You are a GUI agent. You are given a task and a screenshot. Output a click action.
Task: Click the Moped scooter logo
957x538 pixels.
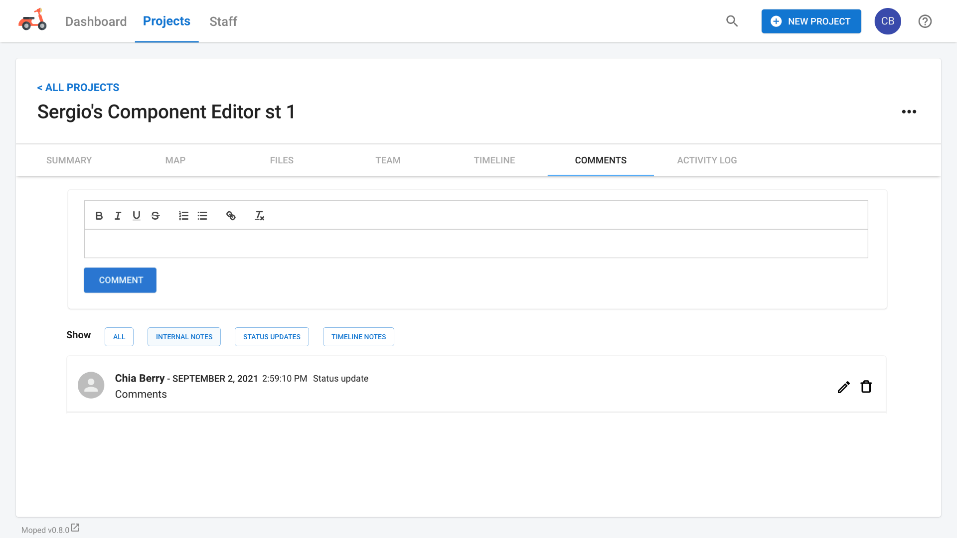pos(32,20)
